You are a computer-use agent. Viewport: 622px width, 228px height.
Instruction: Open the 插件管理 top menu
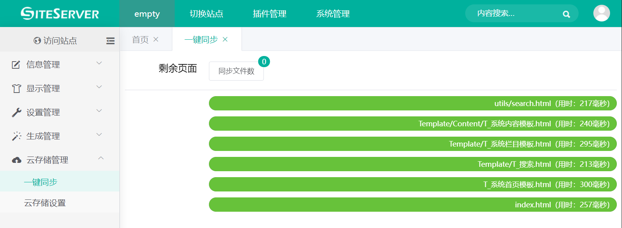(269, 14)
